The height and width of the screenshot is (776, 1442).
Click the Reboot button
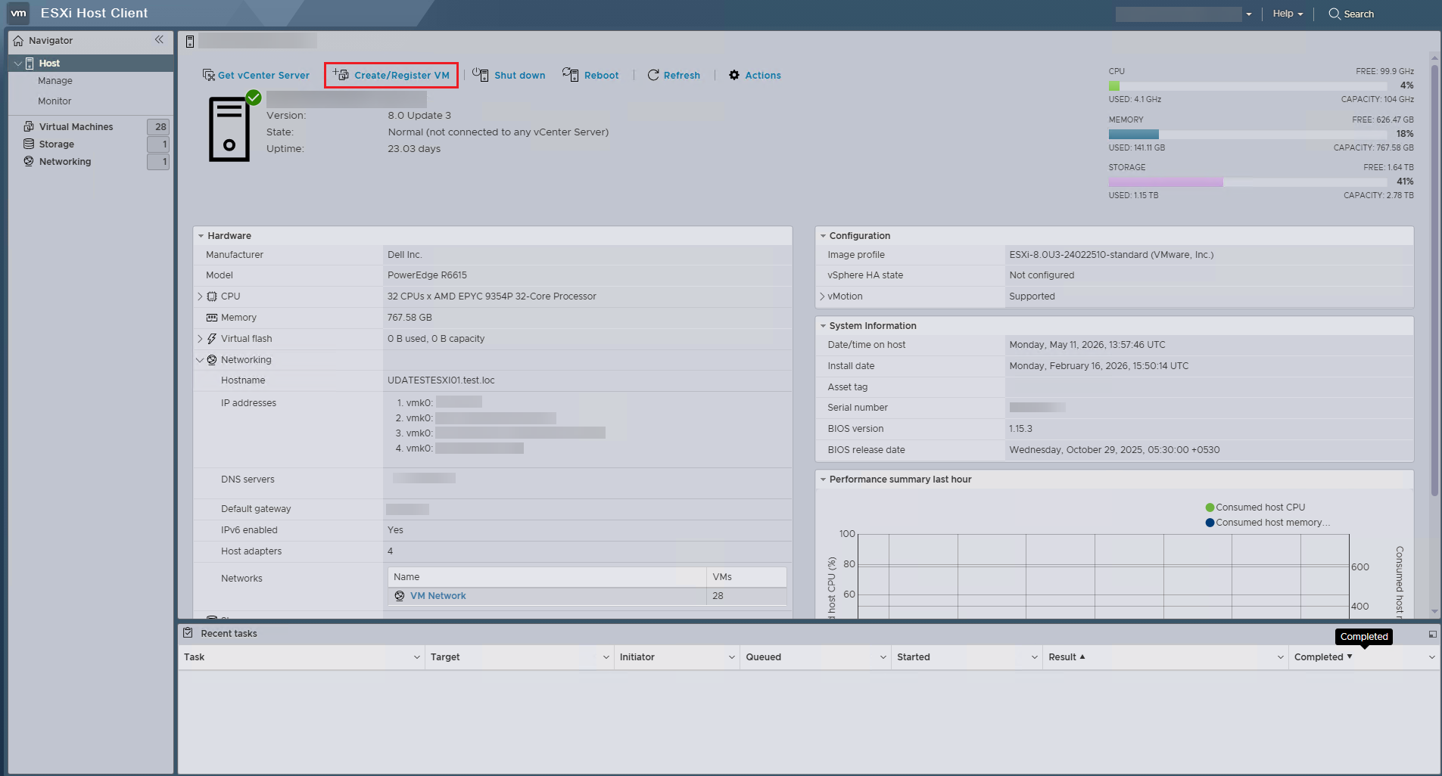pyautogui.click(x=590, y=75)
